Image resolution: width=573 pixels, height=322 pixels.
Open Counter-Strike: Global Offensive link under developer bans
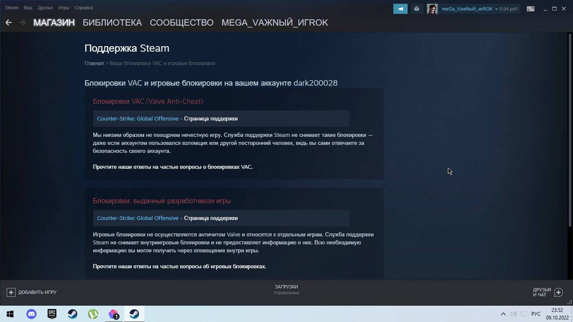click(x=138, y=218)
